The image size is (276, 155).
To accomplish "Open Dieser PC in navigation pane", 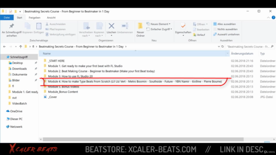I will pyautogui.click(x=16, y=119).
